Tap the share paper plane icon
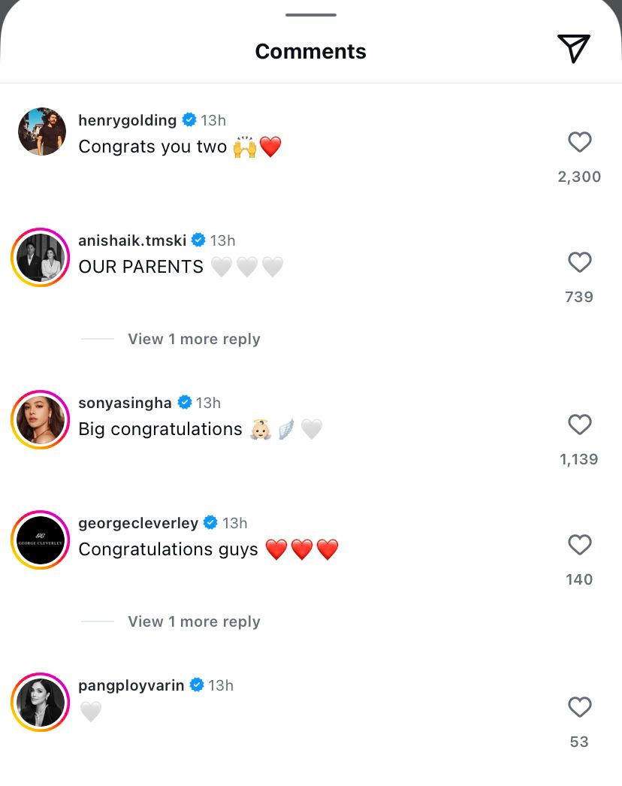The image size is (622, 786). pos(574,49)
